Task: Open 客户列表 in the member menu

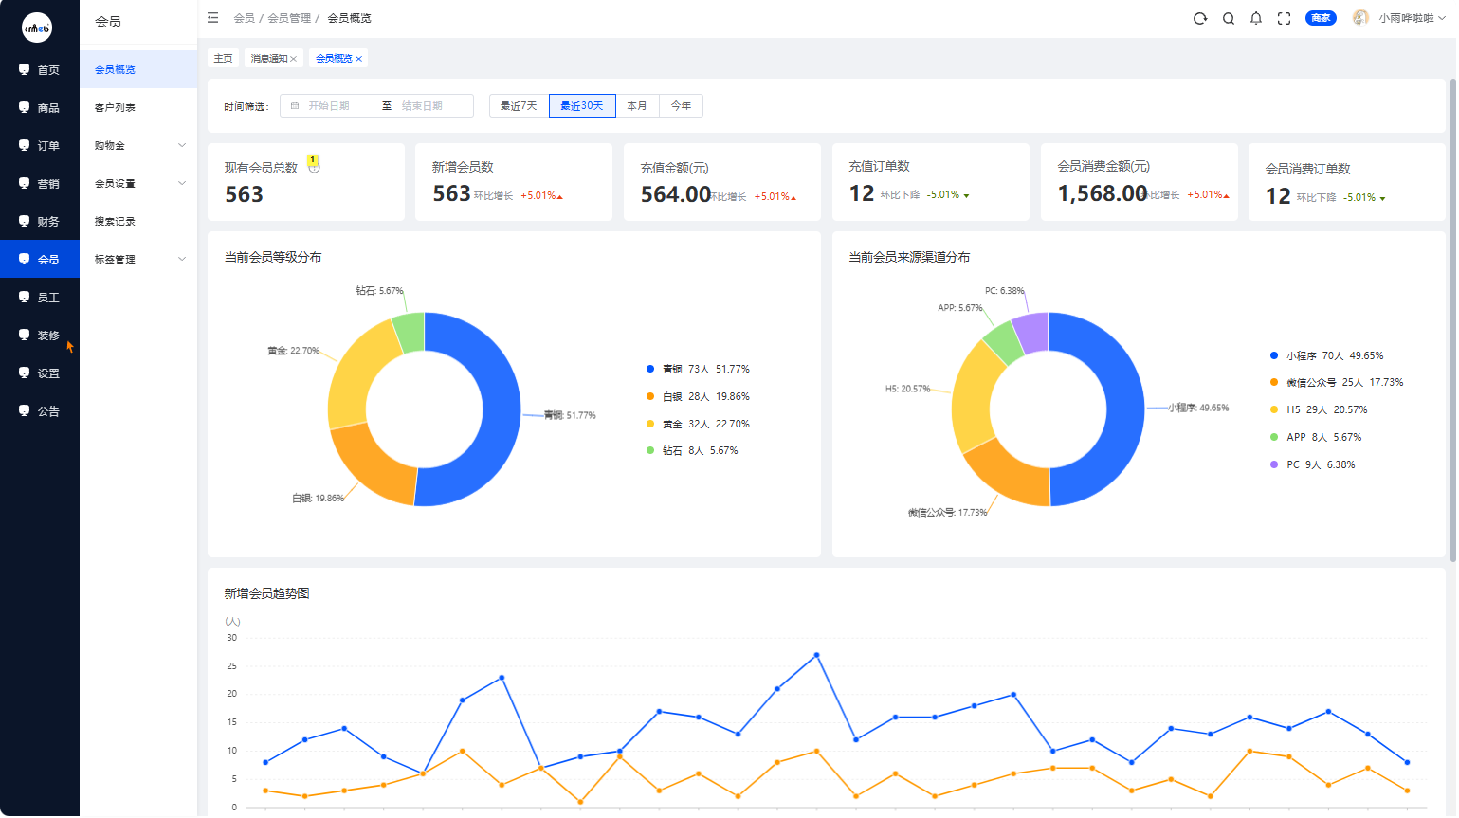Action: coord(138,107)
